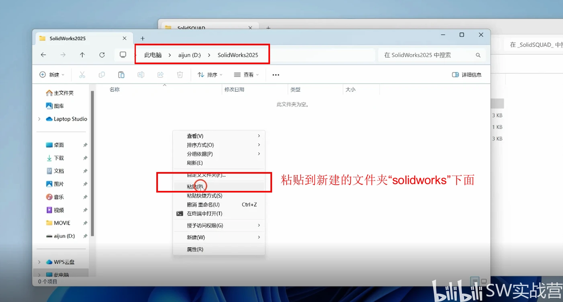Open 图片 in the sidebar
The image size is (563, 302).
coord(55,184)
